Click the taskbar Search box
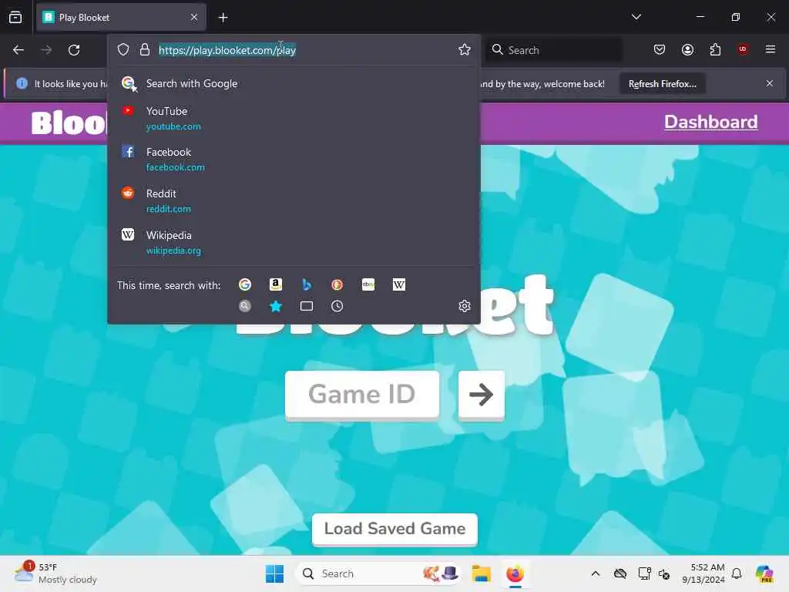The image size is (789, 592). (378, 573)
